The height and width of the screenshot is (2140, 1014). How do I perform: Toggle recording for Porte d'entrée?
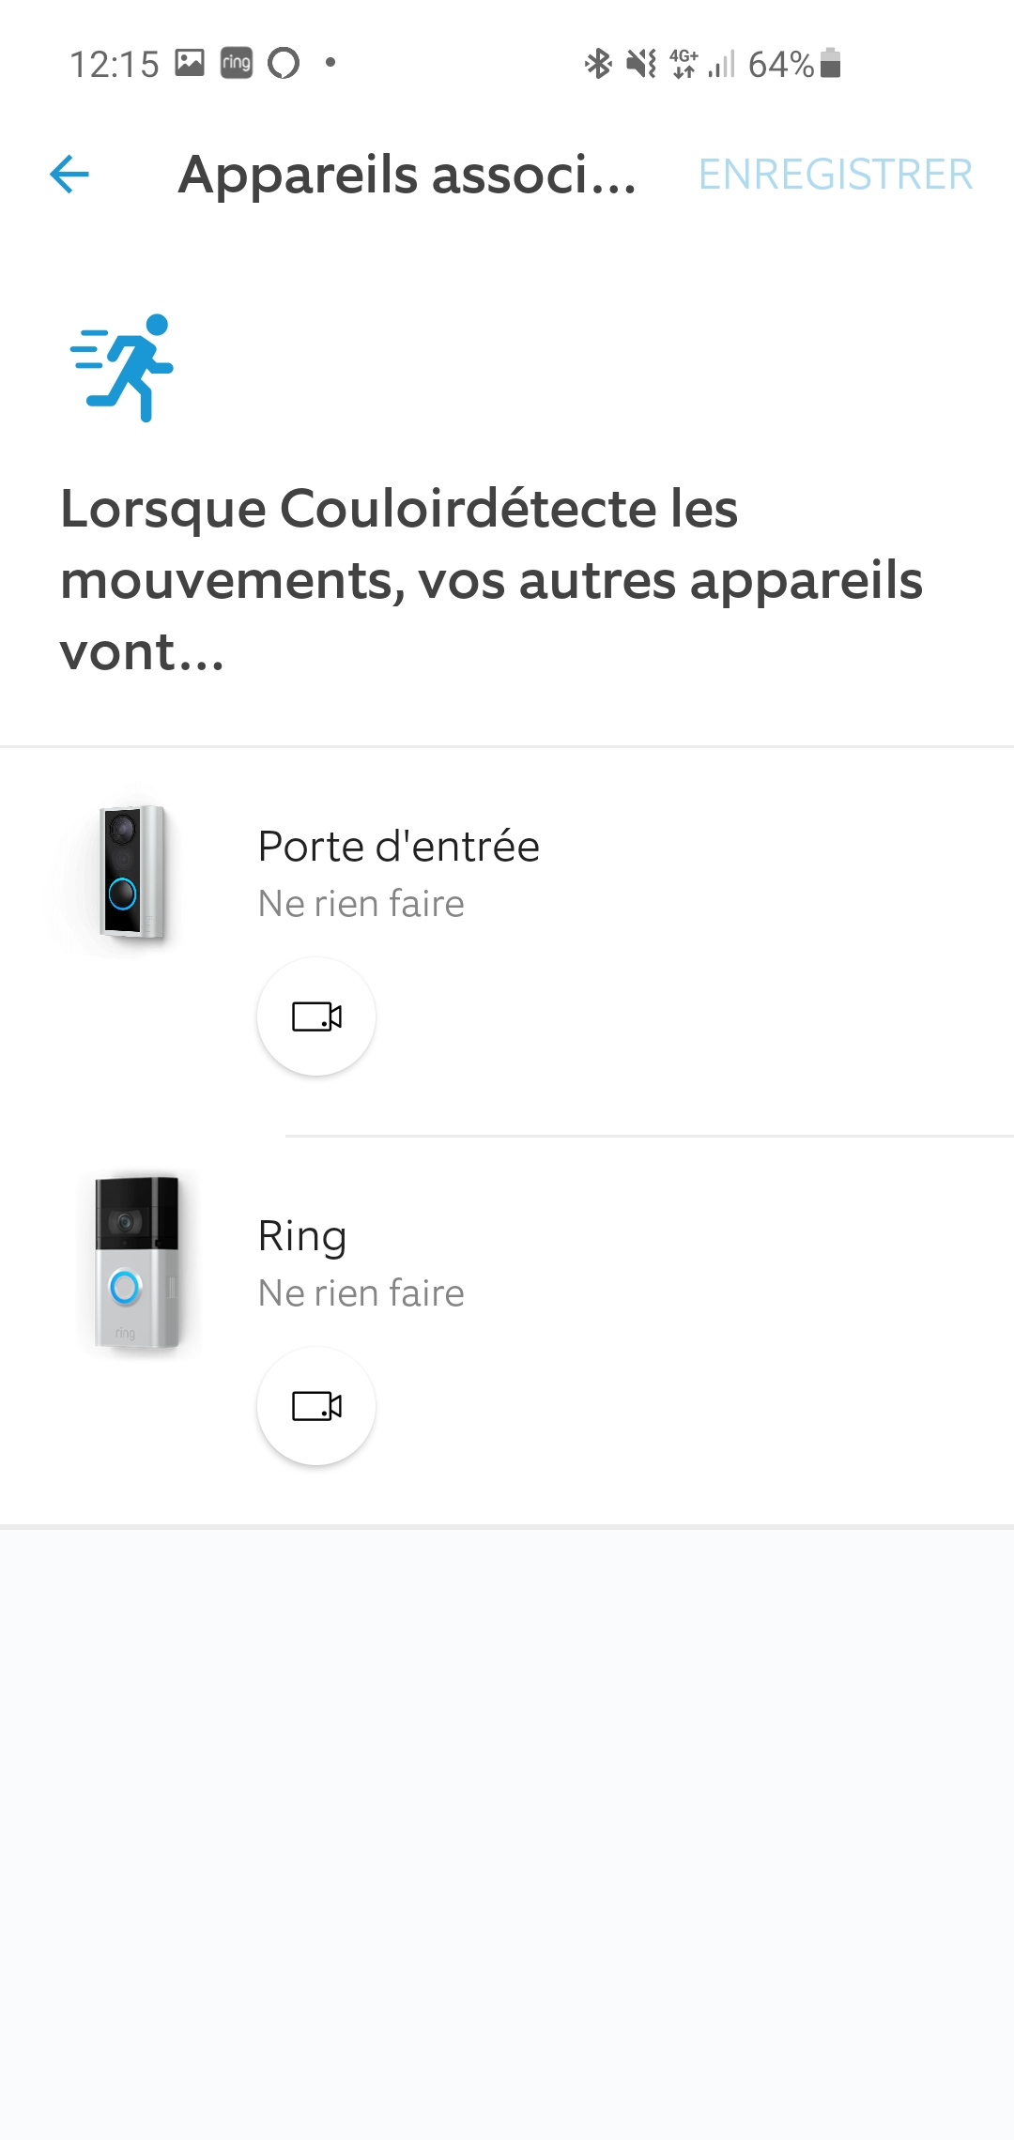click(x=316, y=1016)
